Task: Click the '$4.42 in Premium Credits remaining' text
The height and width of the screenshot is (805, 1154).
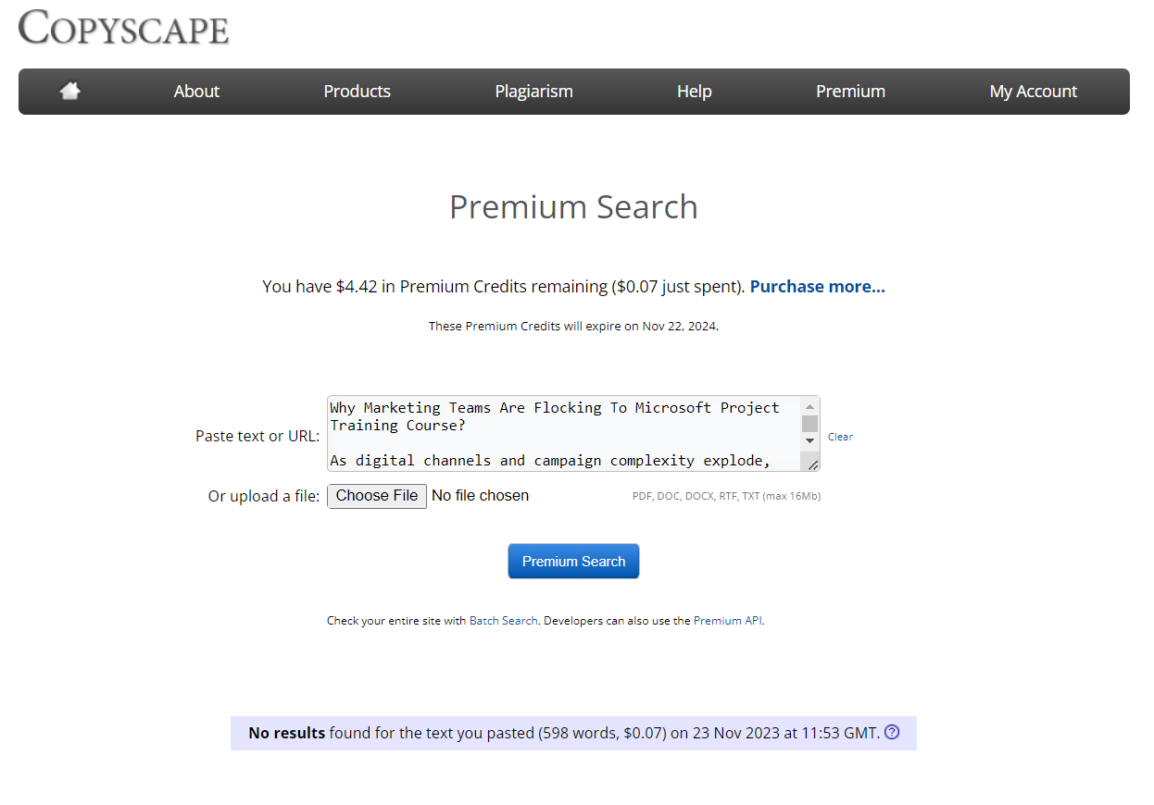Action: tap(471, 287)
